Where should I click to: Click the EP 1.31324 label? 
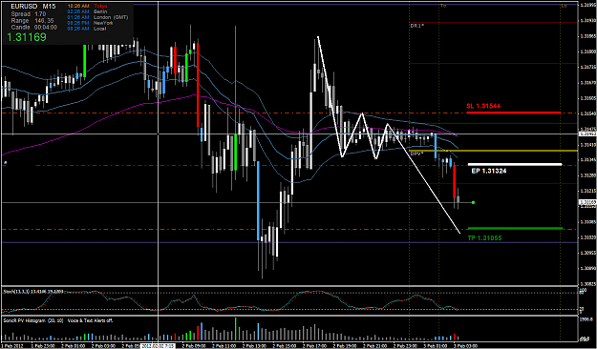tap(489, 171)
